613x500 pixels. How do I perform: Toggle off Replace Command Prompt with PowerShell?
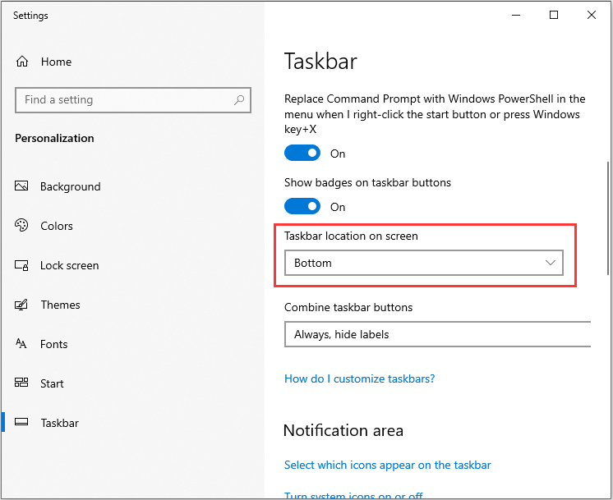coord(302,154)
